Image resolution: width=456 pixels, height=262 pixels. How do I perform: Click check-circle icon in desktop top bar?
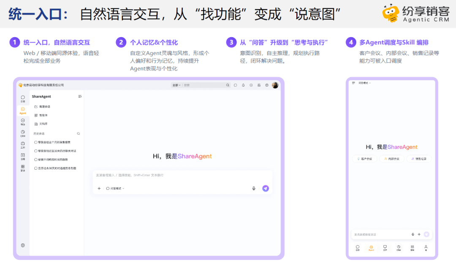coord(251,85)
